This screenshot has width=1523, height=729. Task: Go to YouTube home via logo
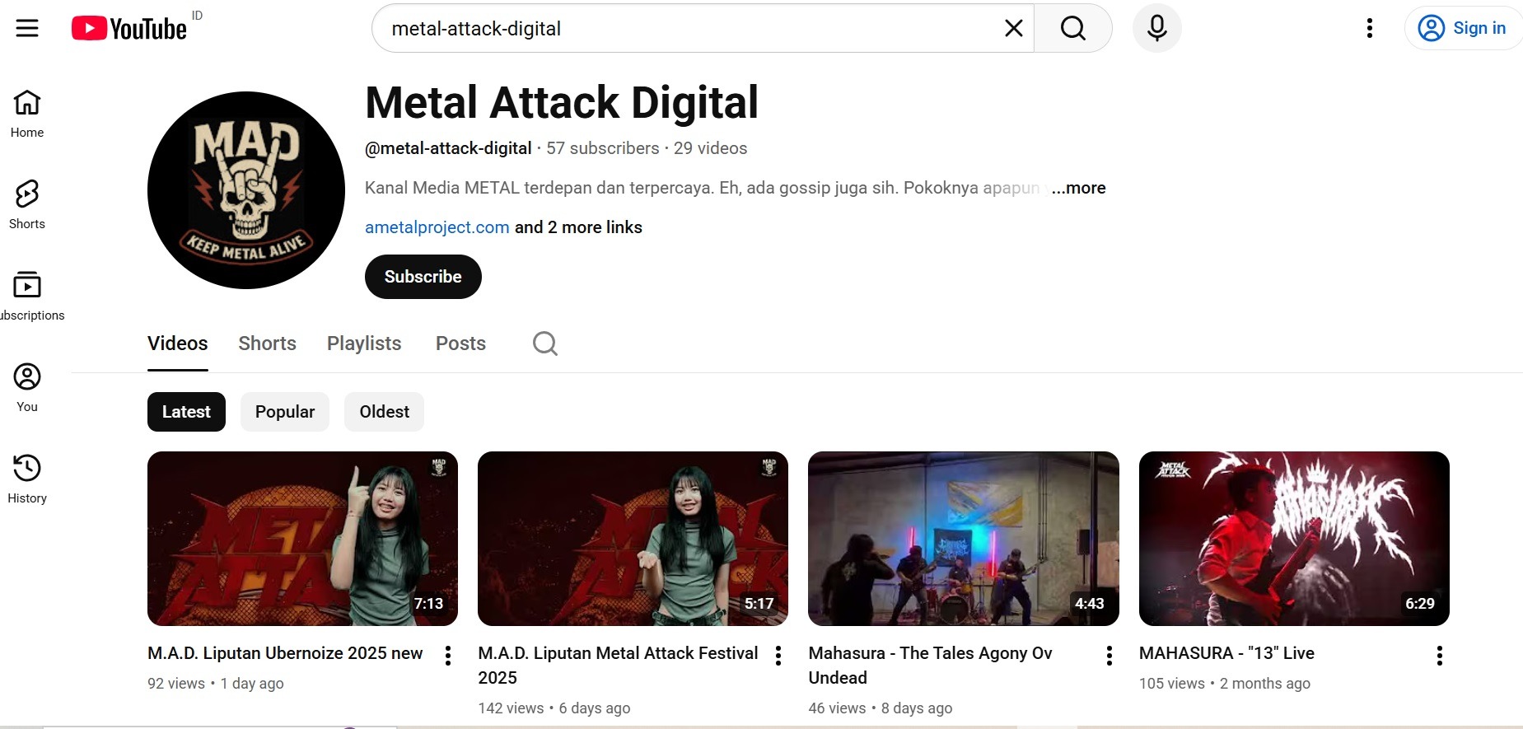129,28
